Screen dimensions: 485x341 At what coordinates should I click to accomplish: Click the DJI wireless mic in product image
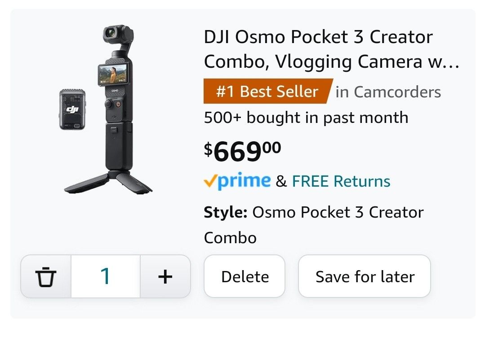(72, 109)
